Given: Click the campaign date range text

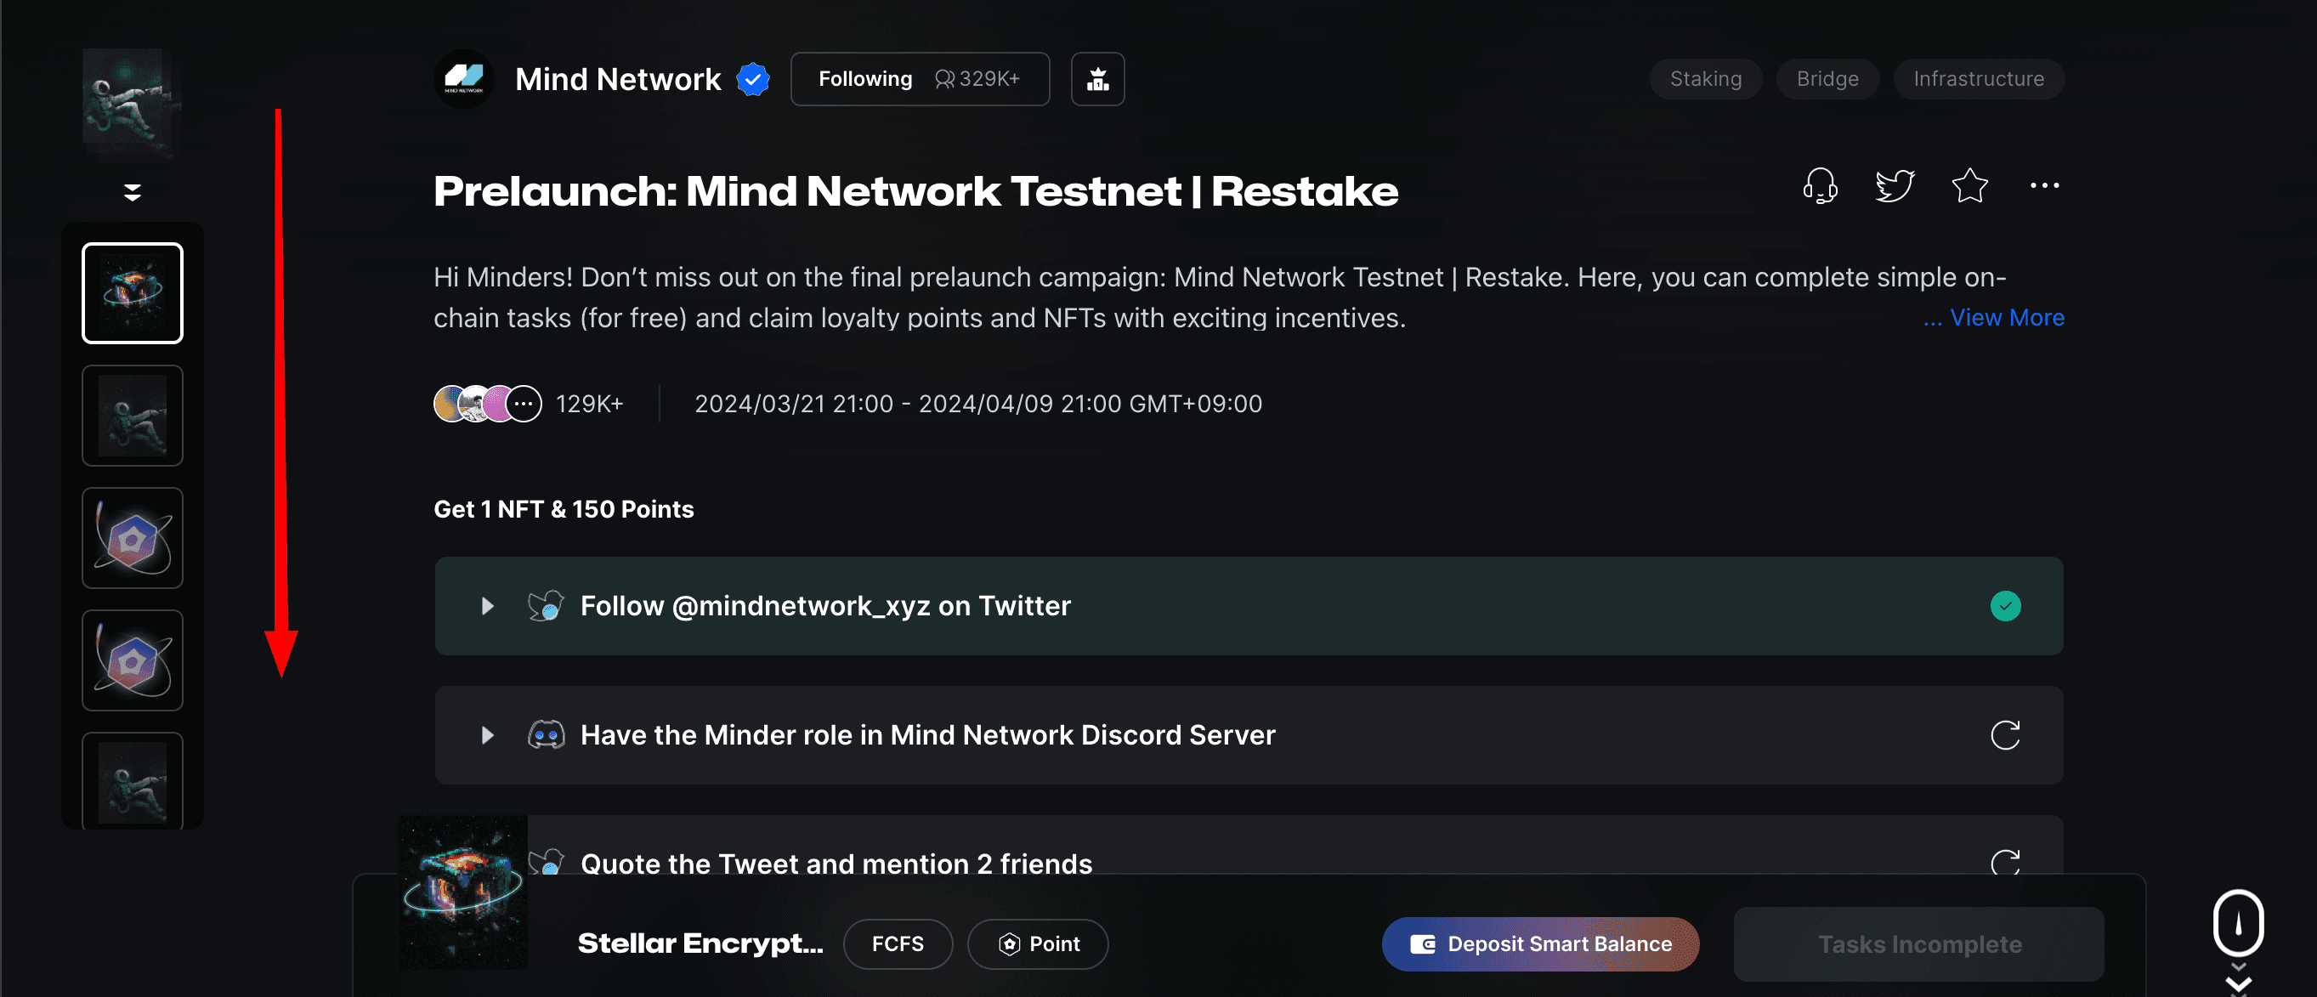Looking at the screenshot, I should (x=977, y=404).
